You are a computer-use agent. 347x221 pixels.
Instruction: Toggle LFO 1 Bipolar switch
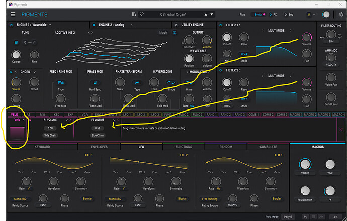[88, 199]
